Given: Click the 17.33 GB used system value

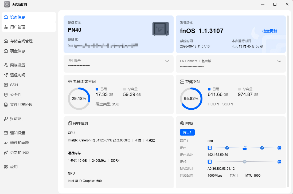Looking at the screenshot, I should (x=104, y=94).
